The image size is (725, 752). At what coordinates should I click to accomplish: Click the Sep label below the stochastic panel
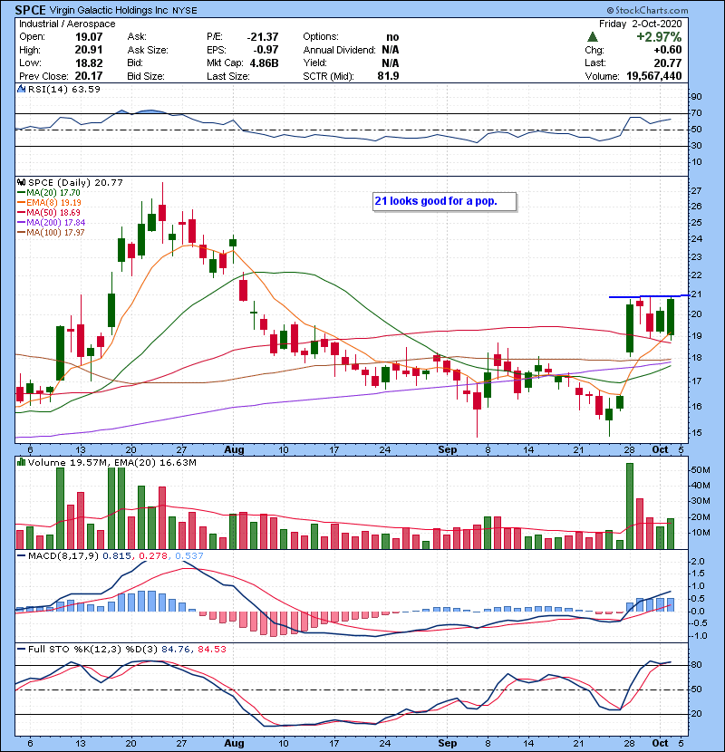point(447,743)
